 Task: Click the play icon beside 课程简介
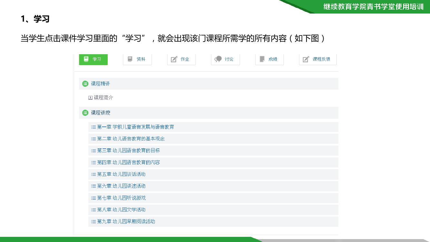click(x=90, y=98)
